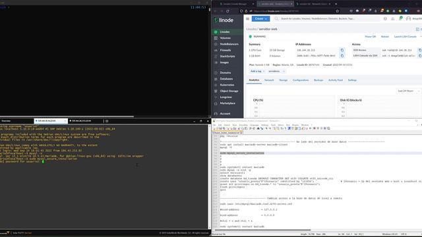This screenshot has height=237, width=422.
Task: Open the Linode help icon
Action: click(x=385, y=19)
